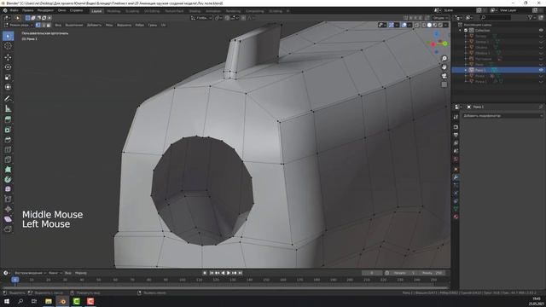Click the outliner filter funnel icon
The image size is (546, 307).
pyautogui.click(x=531, y=17)
